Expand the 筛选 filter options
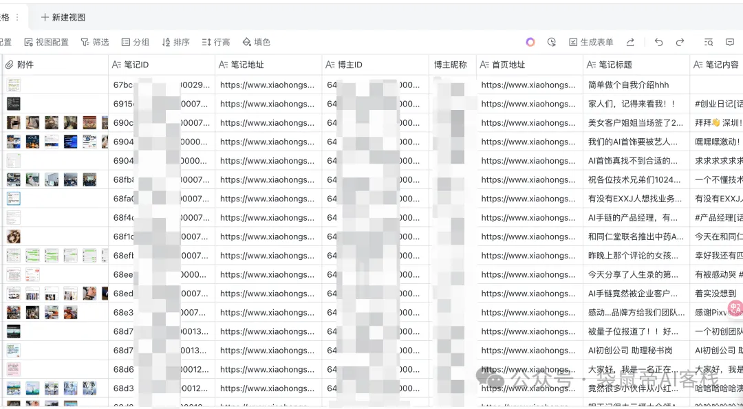The width and height of the screenshot is (743, 409). click(x=95, y=42)
